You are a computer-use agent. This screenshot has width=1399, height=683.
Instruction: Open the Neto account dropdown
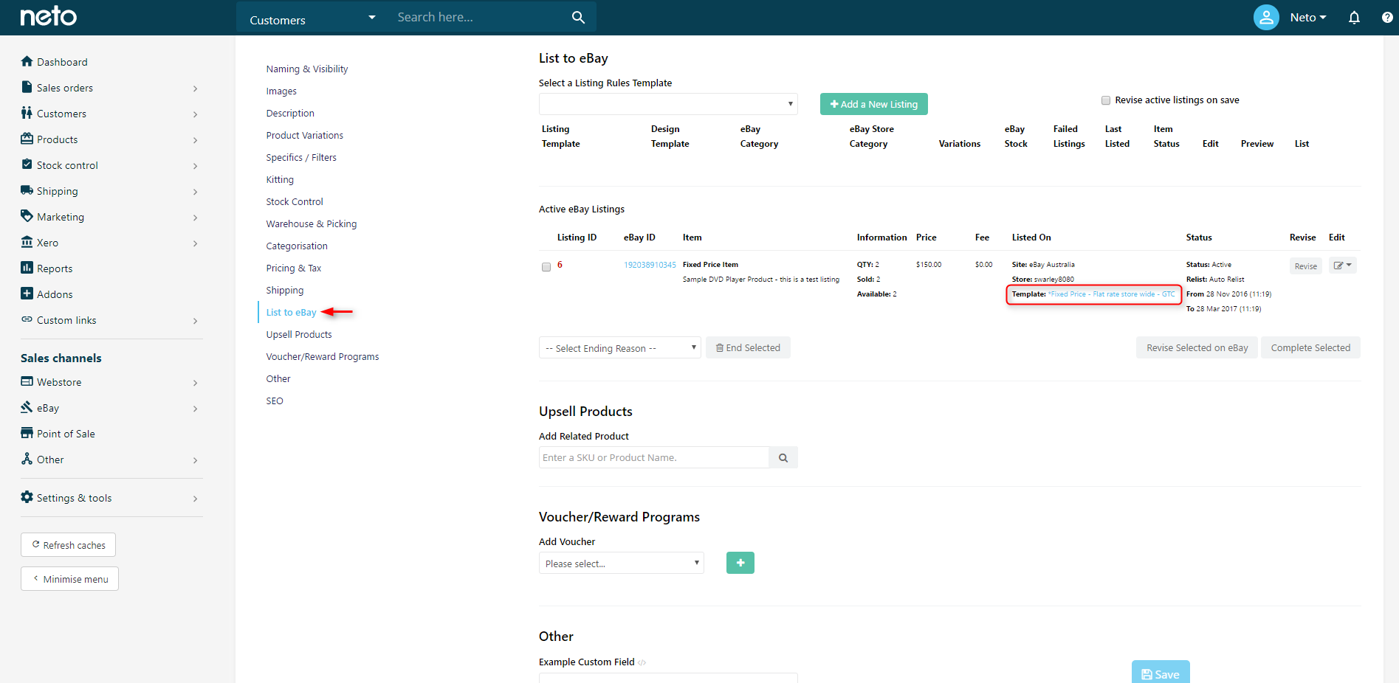tap(1308, 18)
